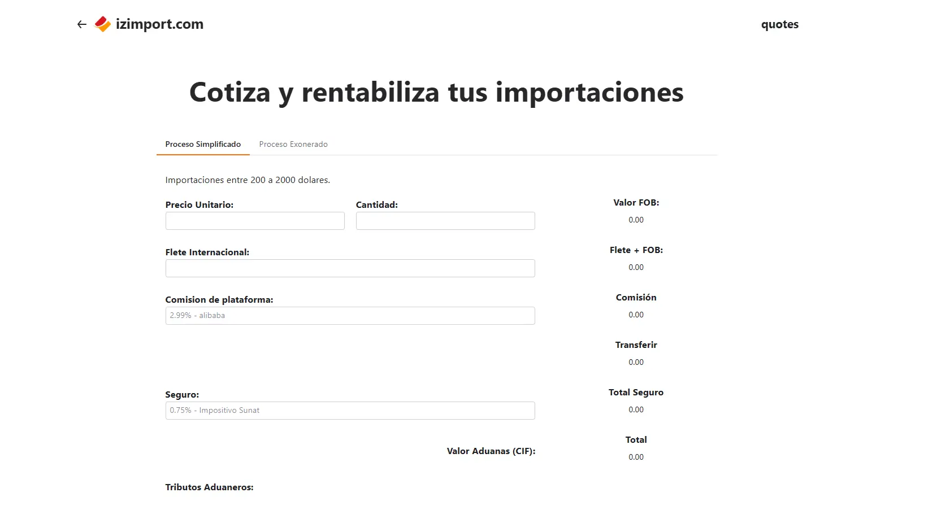Click the value under Total Seguro

pyautogui.click(x=636, y=409)
